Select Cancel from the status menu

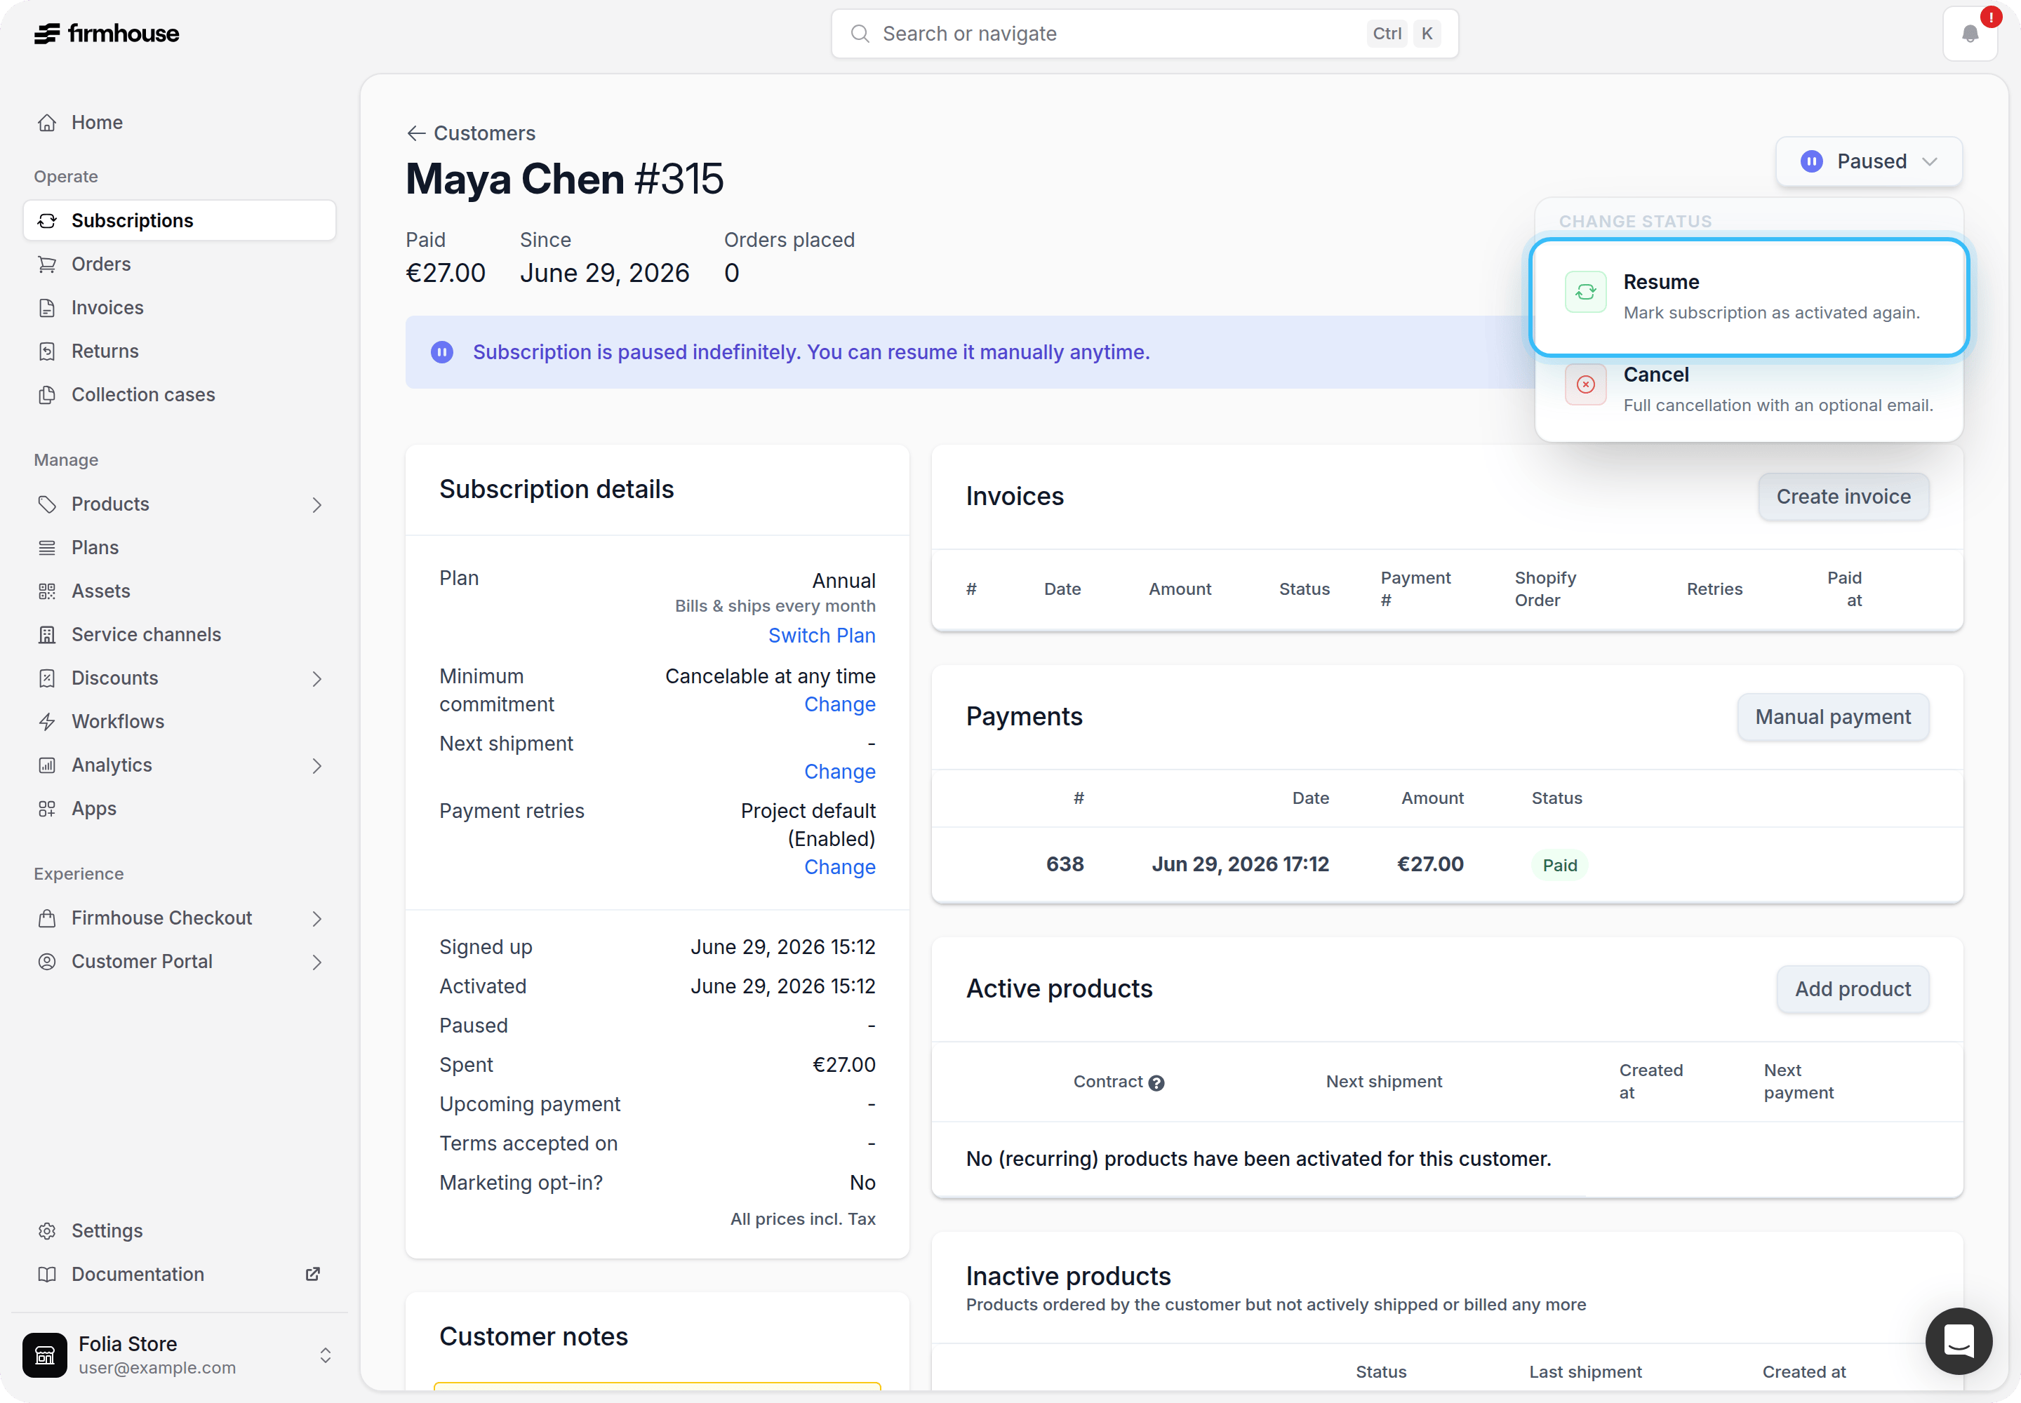coord(1749,389)
